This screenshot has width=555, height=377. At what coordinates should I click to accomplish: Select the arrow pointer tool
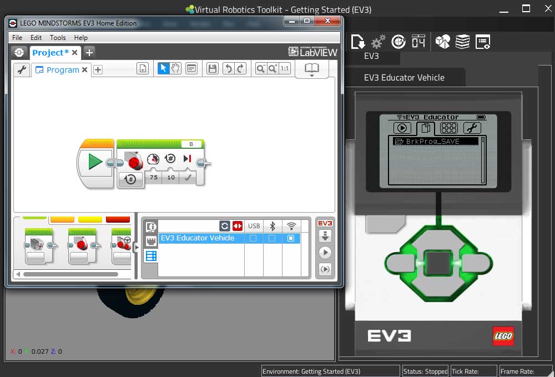(x=163, y=68)
